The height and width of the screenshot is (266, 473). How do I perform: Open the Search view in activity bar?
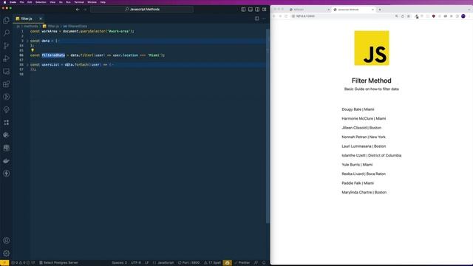point(7,33)
